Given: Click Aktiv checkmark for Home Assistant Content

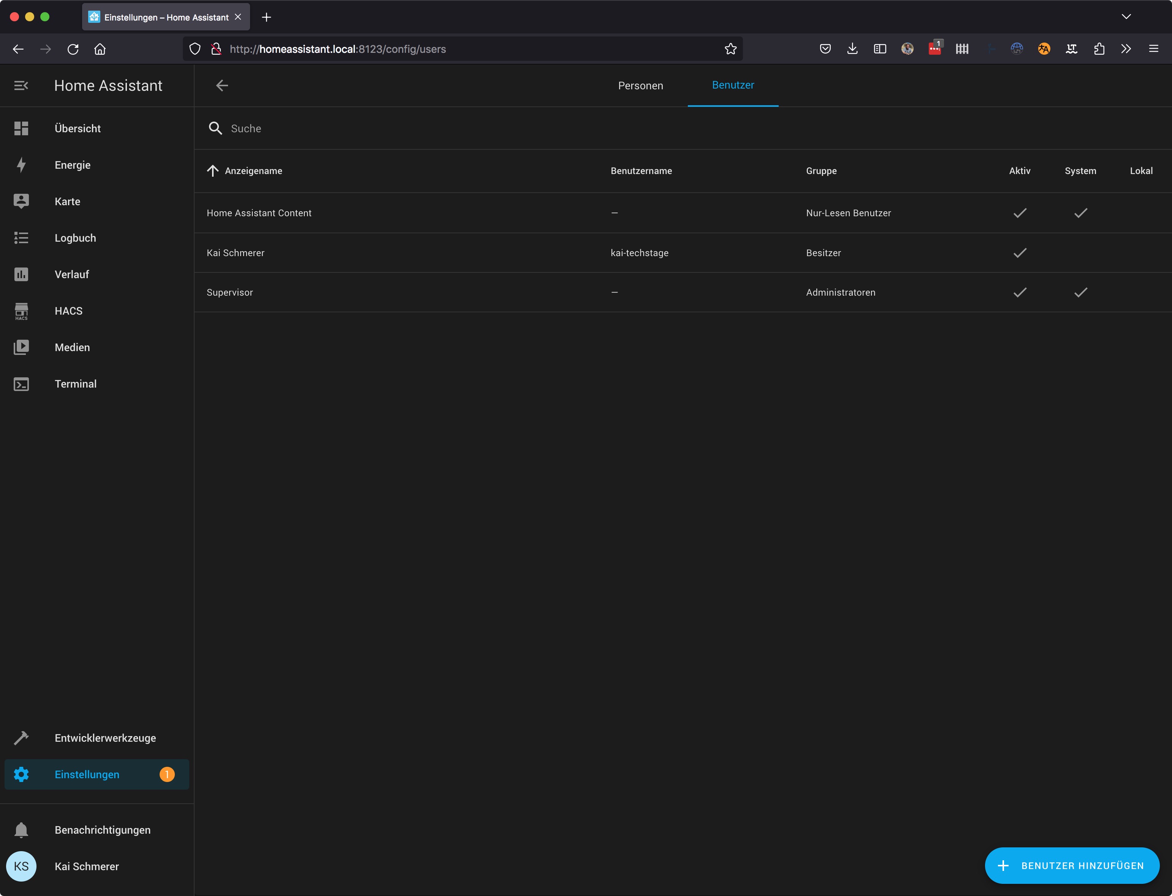Looking at the screenshot, I should click(x=1020, y=213).
